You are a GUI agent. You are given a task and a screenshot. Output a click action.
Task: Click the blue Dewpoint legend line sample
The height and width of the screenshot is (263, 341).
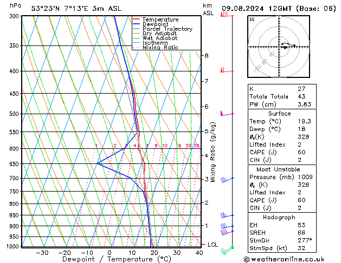(137, 24)
